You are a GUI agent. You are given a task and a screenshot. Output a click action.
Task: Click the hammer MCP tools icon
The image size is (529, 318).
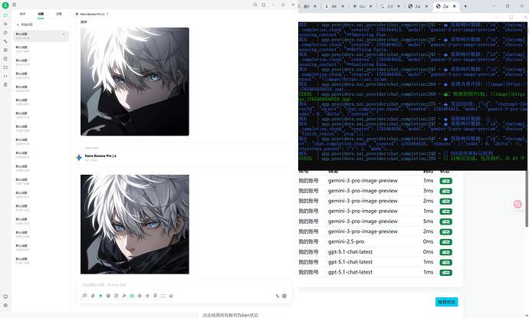(123, 296)
